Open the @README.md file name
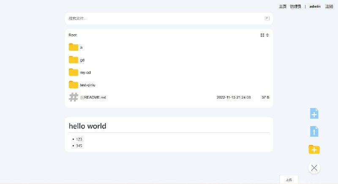The width and height of the screenshot is (338, 184). point(93,97)
